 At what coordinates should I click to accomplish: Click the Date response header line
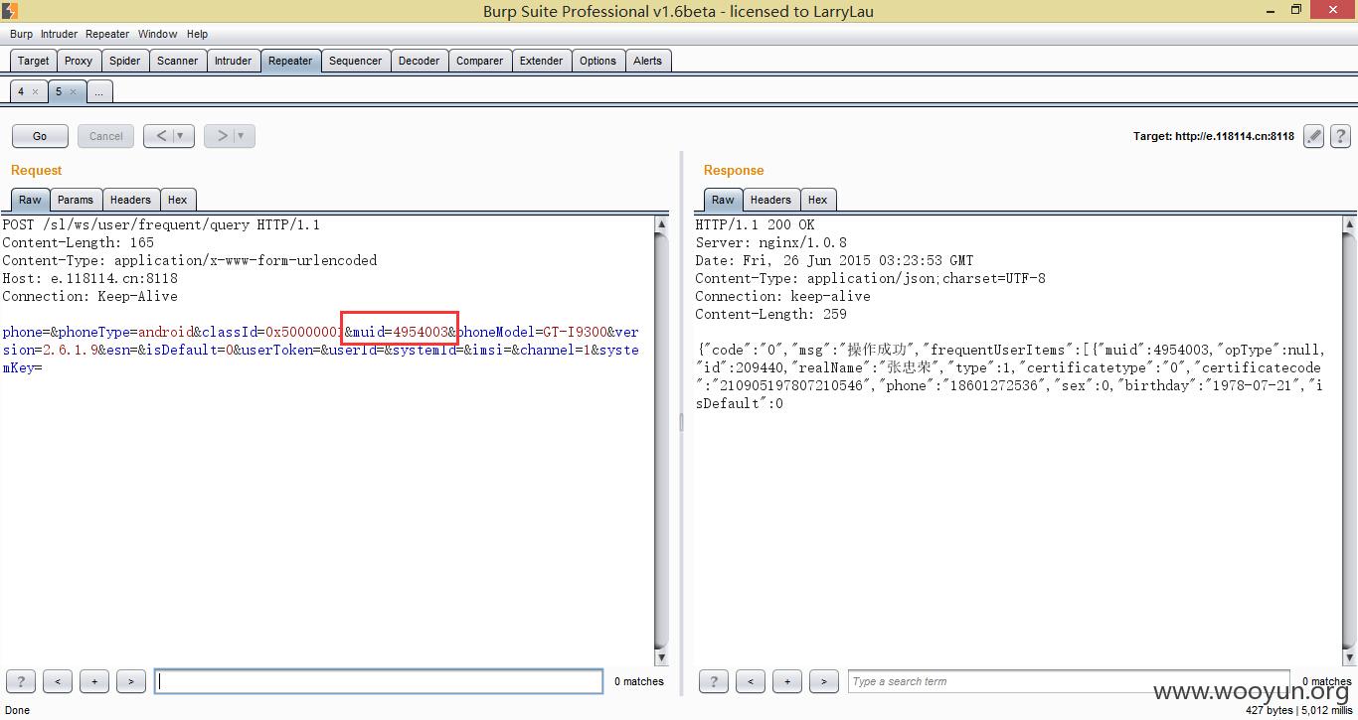click(834, 261)
